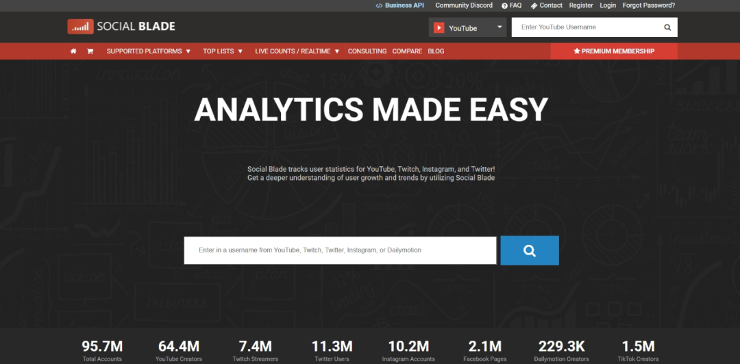This screenshot has height=364, width=740.
Task: Focus the main username search field
Action: [x=340, y=250]
